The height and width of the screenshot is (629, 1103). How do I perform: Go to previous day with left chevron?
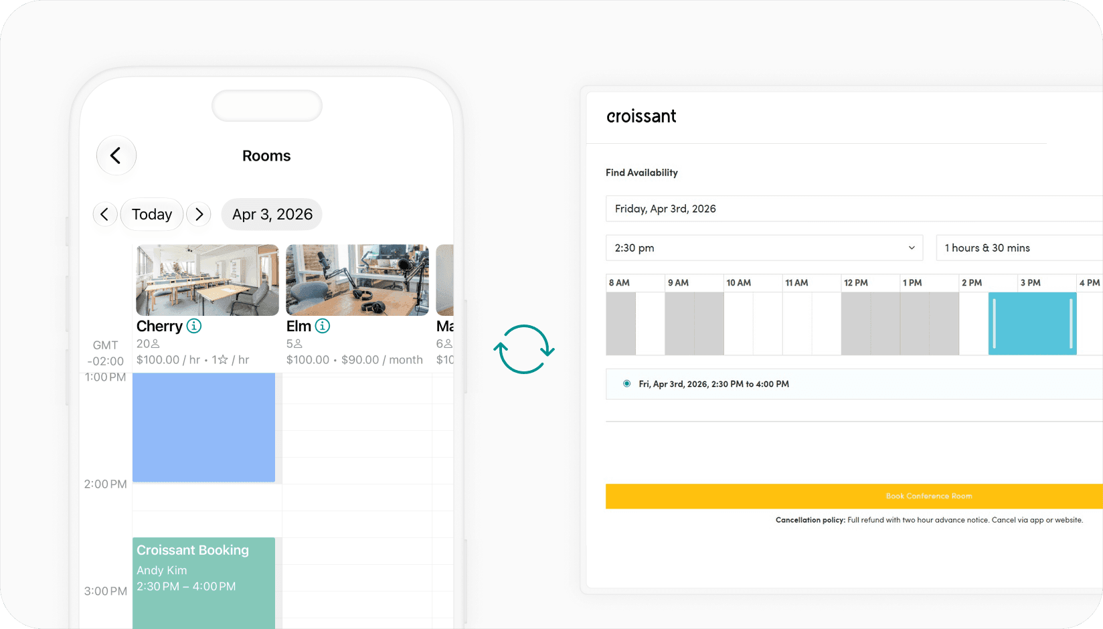104,214
